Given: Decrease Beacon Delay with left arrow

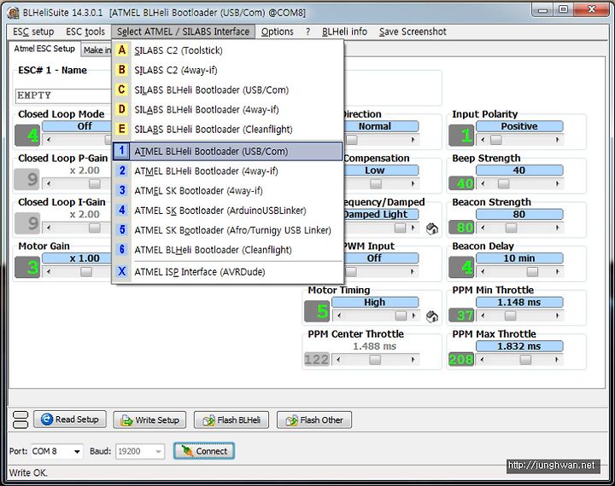Looking at the screenshot, I should click(x=483, y=272).
